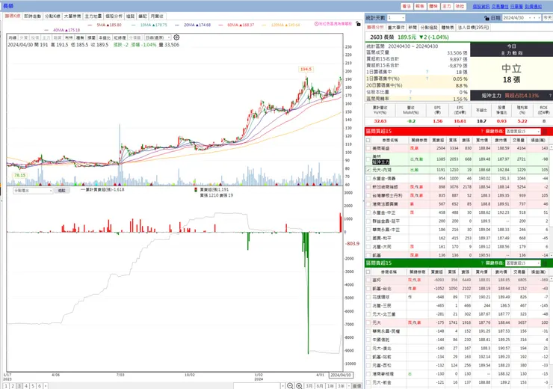Select 3月 range button
The height and width of the screenshot is (389, 553).
[309, 386]
